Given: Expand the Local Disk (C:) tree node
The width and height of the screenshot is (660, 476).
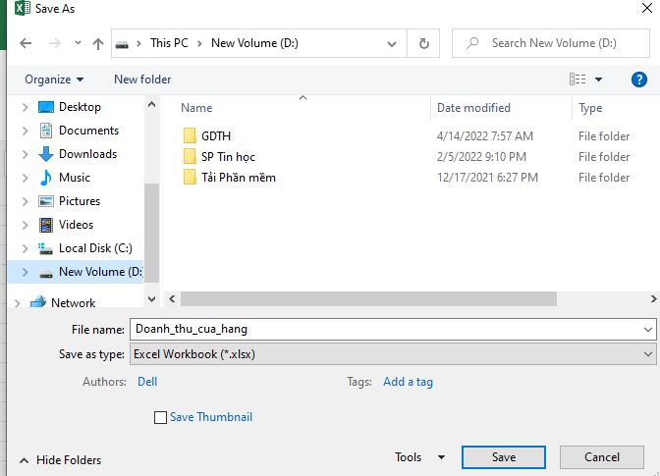Looking at the screenshot, I should [x=25, y=248].
